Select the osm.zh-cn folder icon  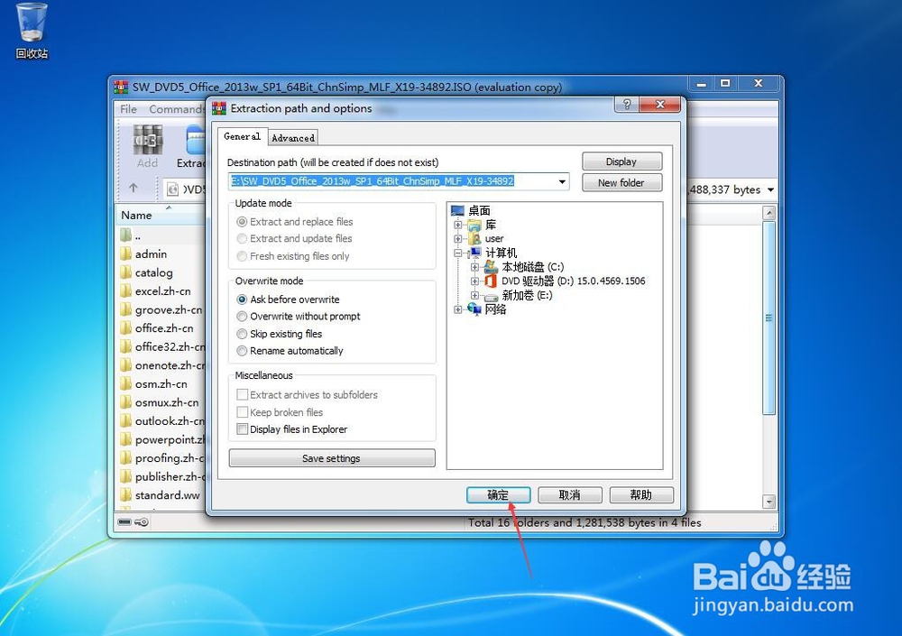coord(126,384)
